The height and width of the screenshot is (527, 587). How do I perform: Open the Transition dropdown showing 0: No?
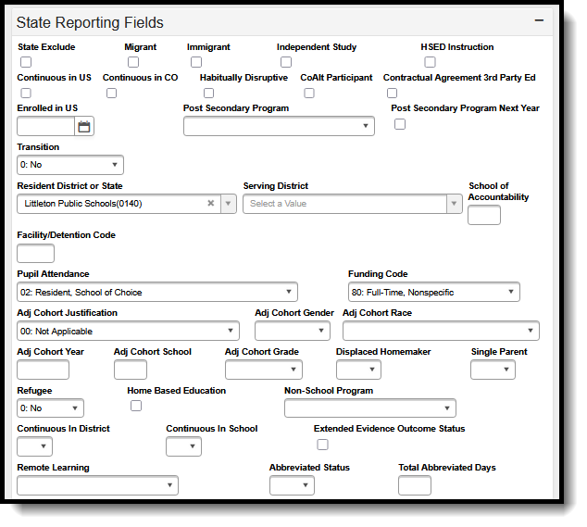click(70, 165)
